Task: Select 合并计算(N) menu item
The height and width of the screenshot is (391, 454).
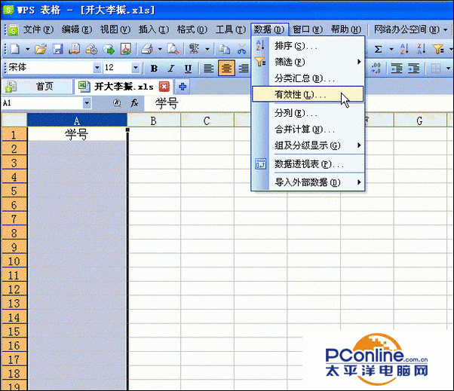Action: click(x=308, y=129)
